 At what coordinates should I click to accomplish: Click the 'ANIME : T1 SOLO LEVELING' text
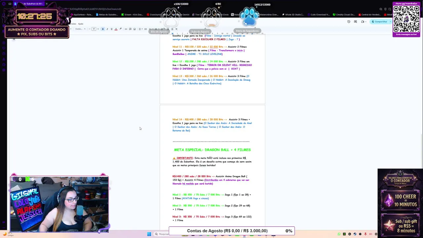(x=205, y=54)
